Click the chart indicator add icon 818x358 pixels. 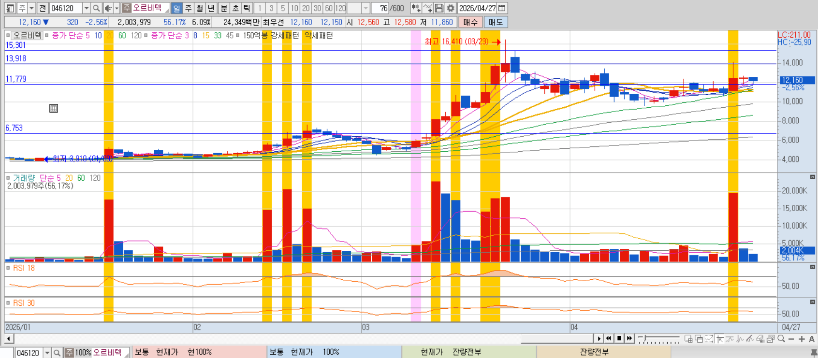tap(416, 8)
